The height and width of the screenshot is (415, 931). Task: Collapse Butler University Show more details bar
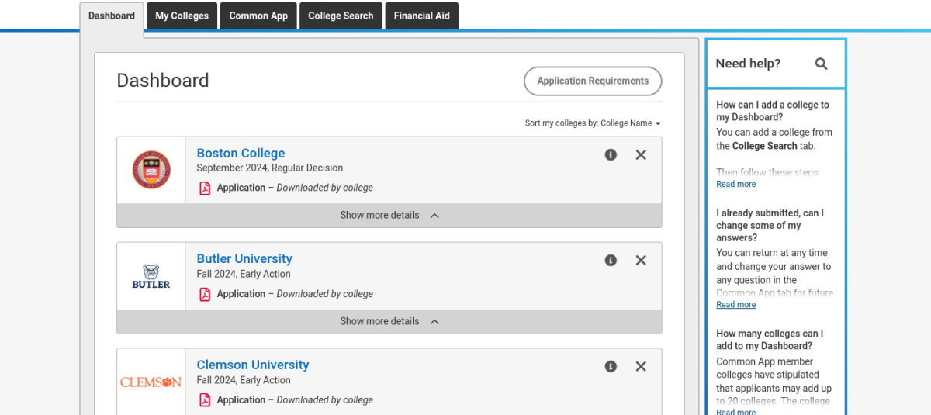coord(389,321)
